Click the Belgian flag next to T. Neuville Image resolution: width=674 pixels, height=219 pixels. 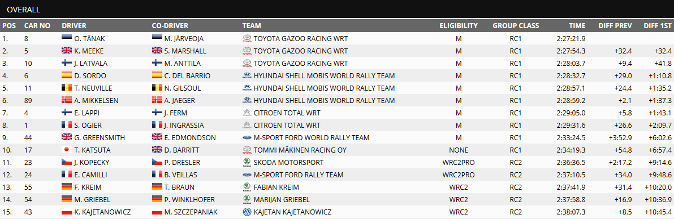point(67,88)
